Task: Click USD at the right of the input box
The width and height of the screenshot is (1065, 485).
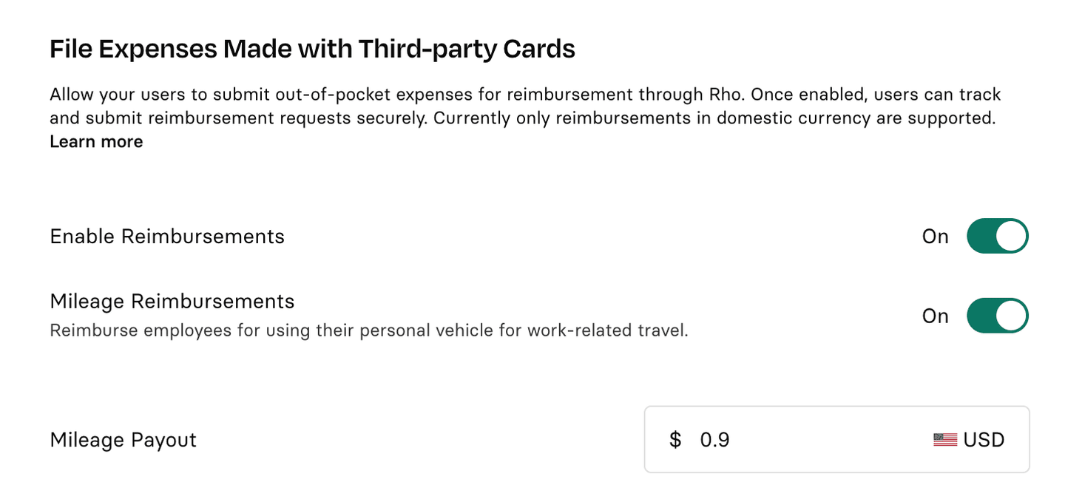Action: pyautogui.click(x=984, y=439)
